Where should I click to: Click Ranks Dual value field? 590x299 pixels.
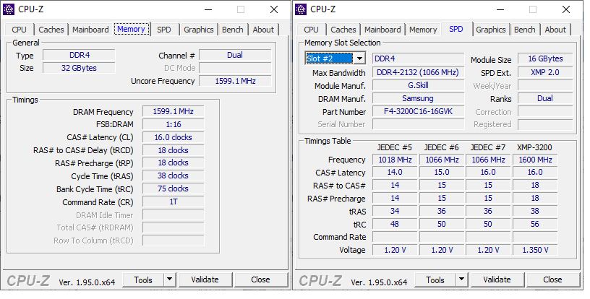[x=545, y=98]
